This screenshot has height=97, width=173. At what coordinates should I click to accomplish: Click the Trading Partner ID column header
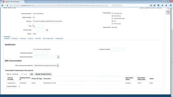(x=25, y=78)
